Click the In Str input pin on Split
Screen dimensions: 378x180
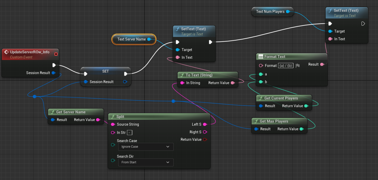click(113, 133)
